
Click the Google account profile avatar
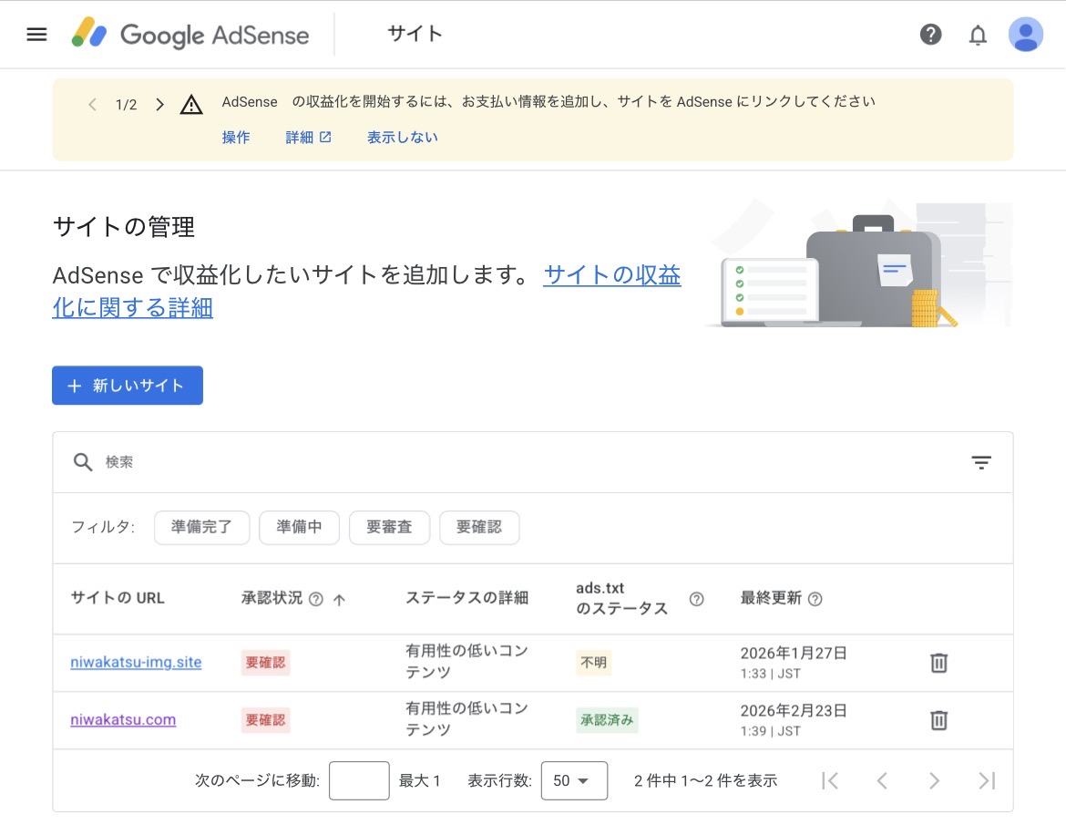(1025, 34)
